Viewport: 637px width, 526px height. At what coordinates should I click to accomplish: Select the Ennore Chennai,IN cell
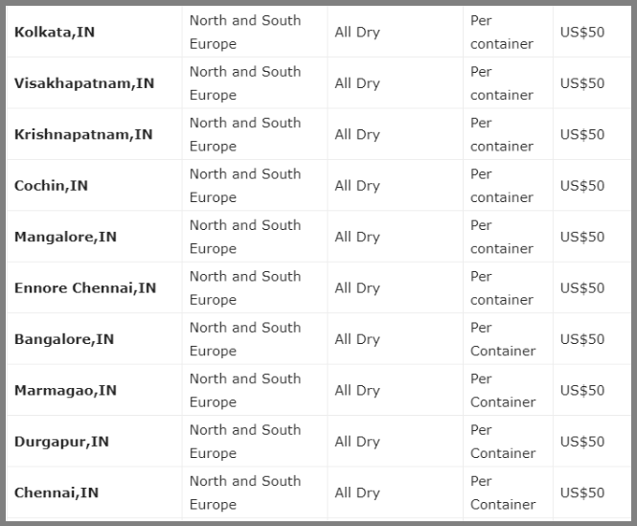(x=85, y=287)
